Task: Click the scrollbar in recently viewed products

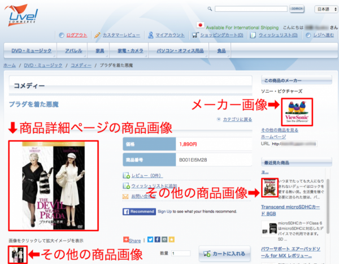Action: [328, 204]
